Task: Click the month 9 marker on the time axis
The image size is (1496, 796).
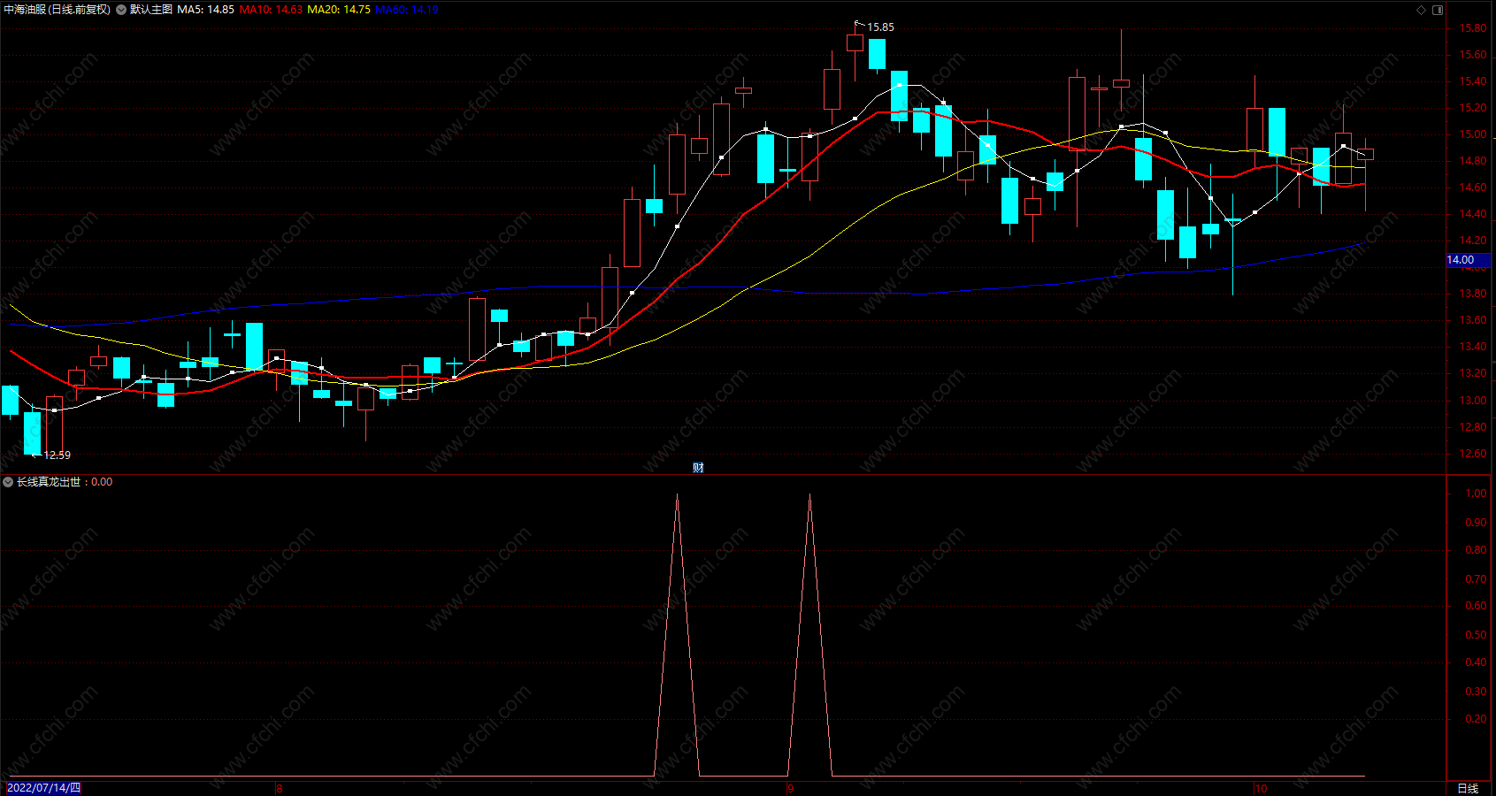Action: (791, 788)
